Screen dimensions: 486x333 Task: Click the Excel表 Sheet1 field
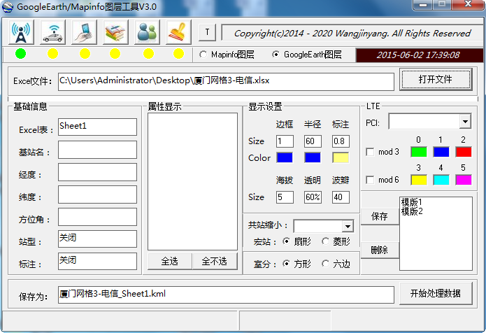pyautogui.click(x=97, y=127)
